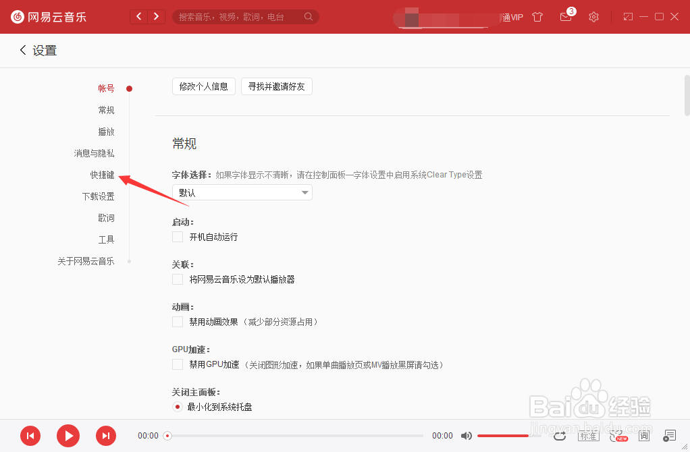Viewport: 690px width, 452px height.
Task: Click the 设置 page title
Action: tap(45, 50)
